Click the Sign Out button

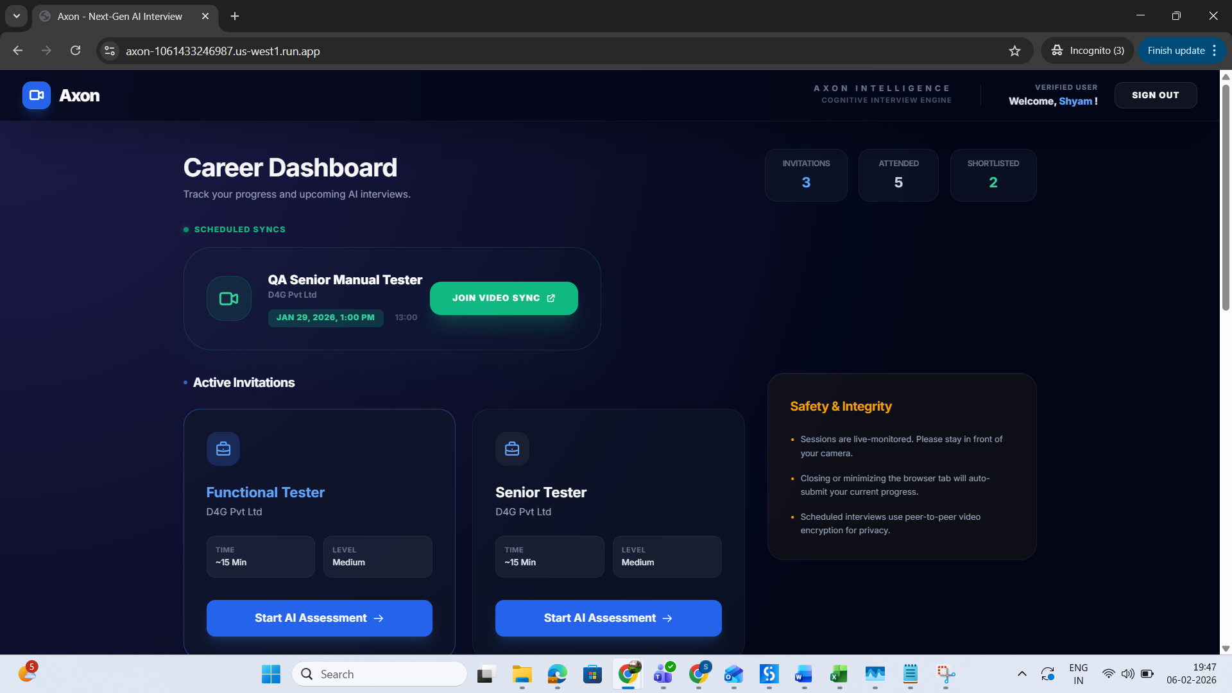pos(1155,95)
